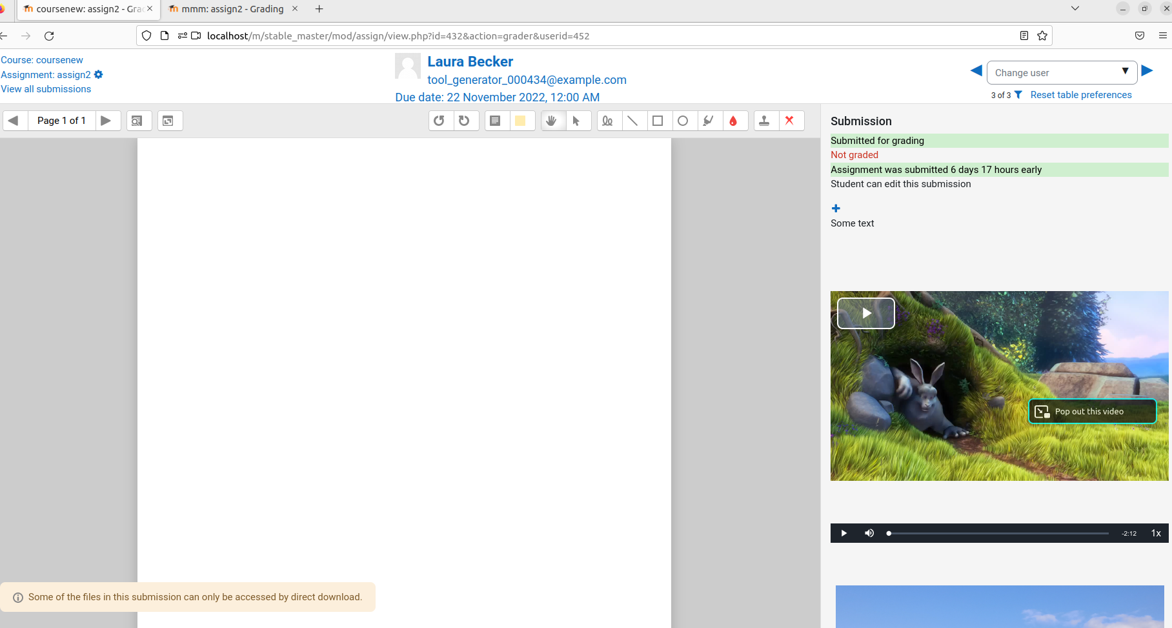
Task: Select the highlight tool
Action: (x=709, y=121)
